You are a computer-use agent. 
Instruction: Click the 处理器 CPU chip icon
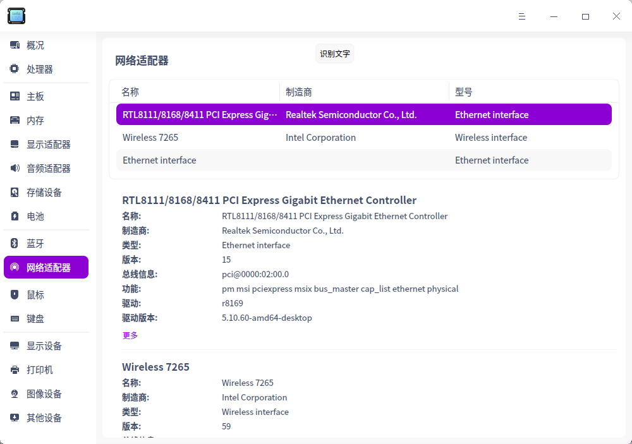point(15,69)
